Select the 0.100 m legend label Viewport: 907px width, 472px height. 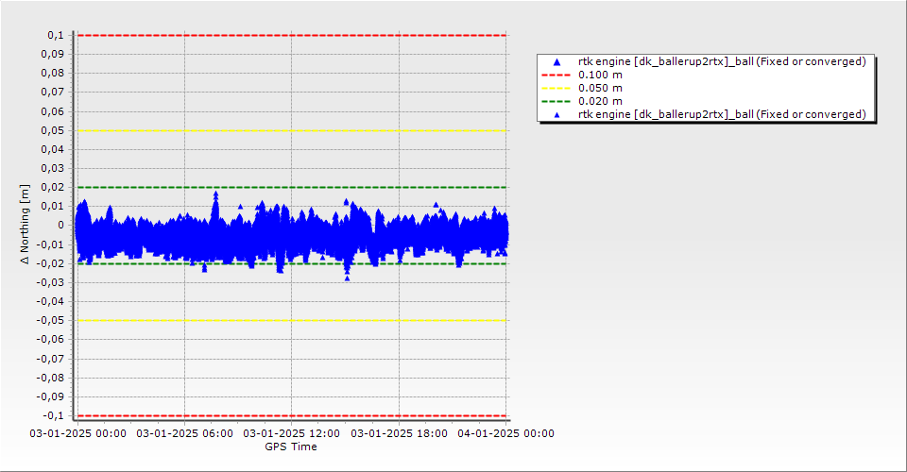click(601, 75)
